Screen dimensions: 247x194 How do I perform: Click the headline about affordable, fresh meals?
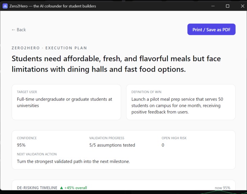[x=116, y=64]
